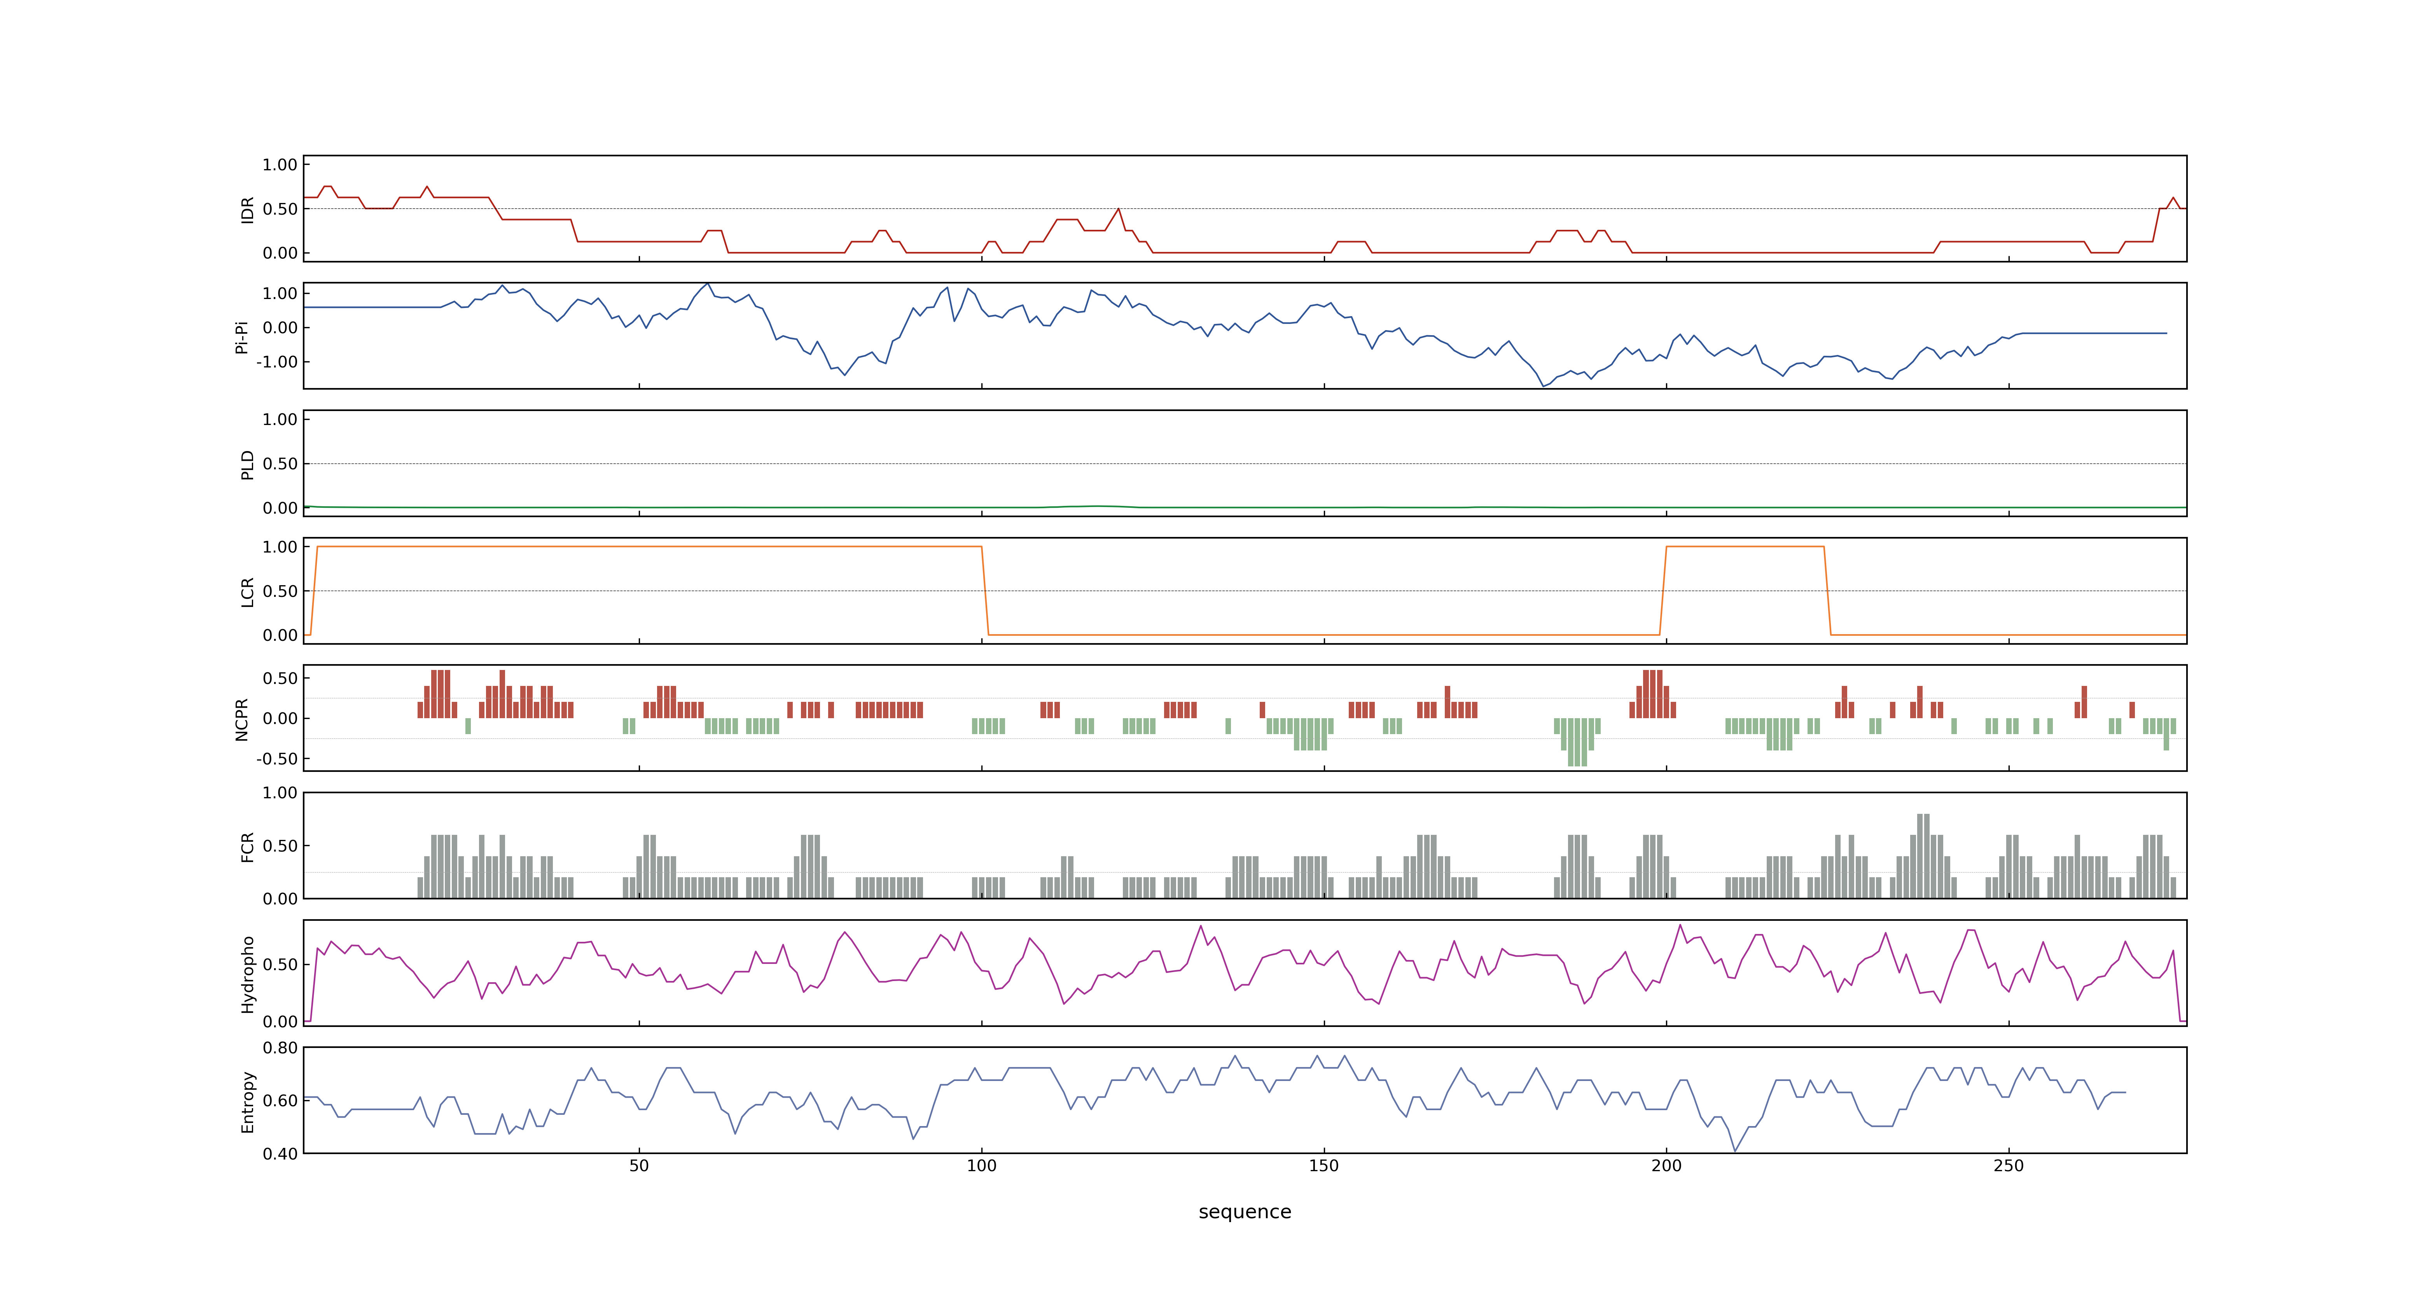Click the FCR panel axis label
The width and height of the screenshot is (2430, 1296).
pos(247,846)
